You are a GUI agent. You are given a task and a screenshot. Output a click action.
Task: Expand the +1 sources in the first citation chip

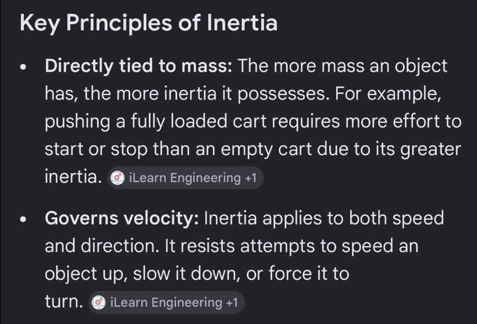pos(251,178)
